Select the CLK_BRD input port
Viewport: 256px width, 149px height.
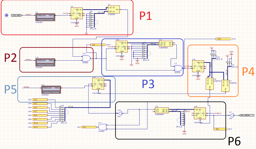(16, 15)
